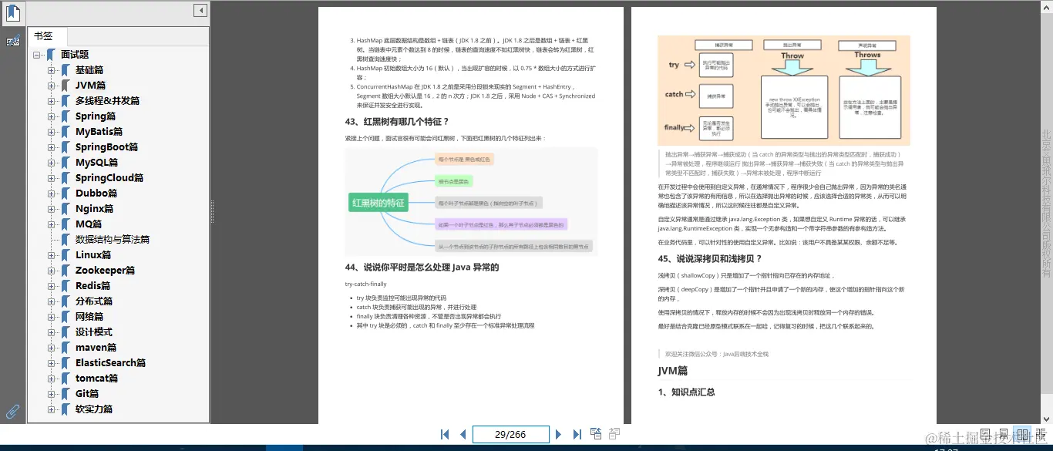This screenshot has height=451, width=1053.
Task: Click the text try-catch-finally on left page
Action: (366, 284)
